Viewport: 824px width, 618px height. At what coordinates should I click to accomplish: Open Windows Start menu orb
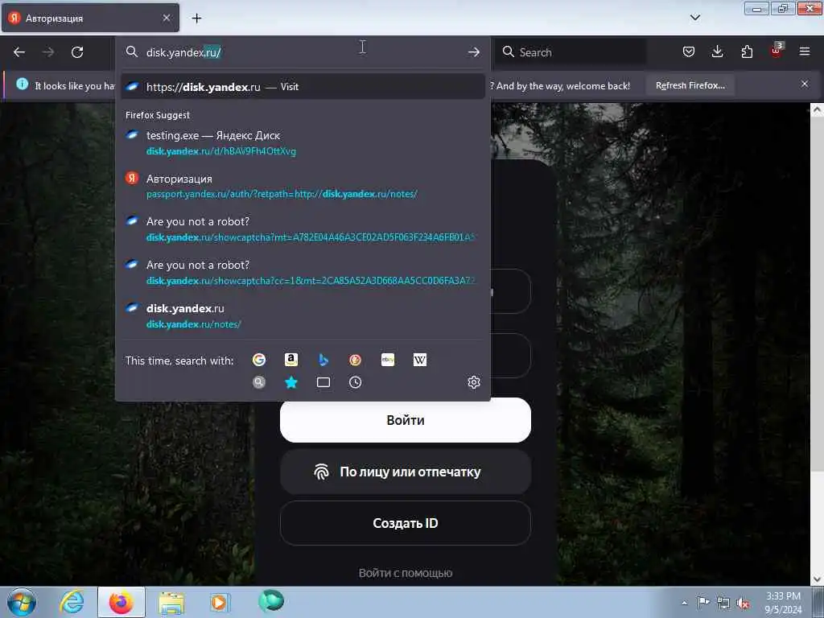point(22,602)
